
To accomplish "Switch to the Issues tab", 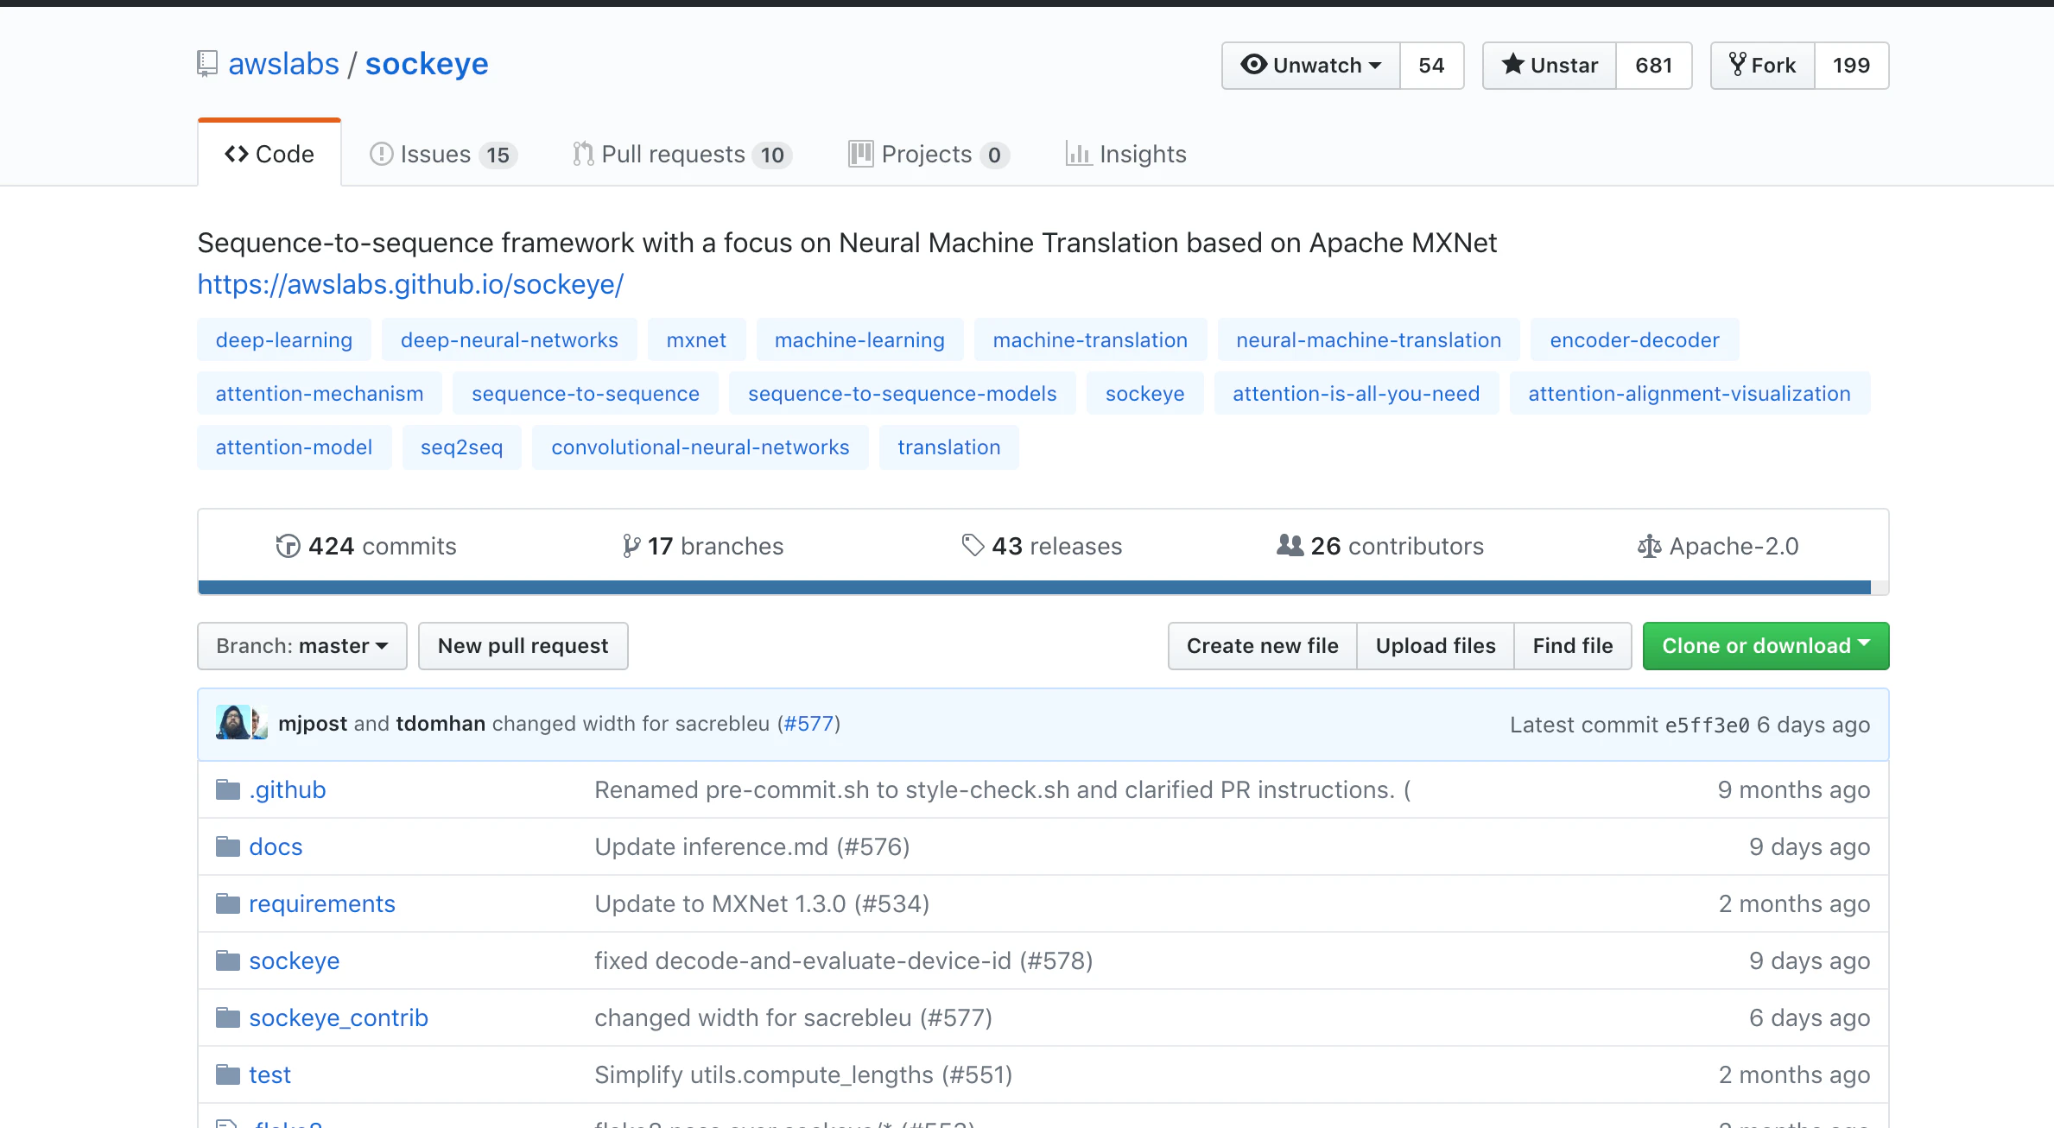I will (x=442, y=154).
